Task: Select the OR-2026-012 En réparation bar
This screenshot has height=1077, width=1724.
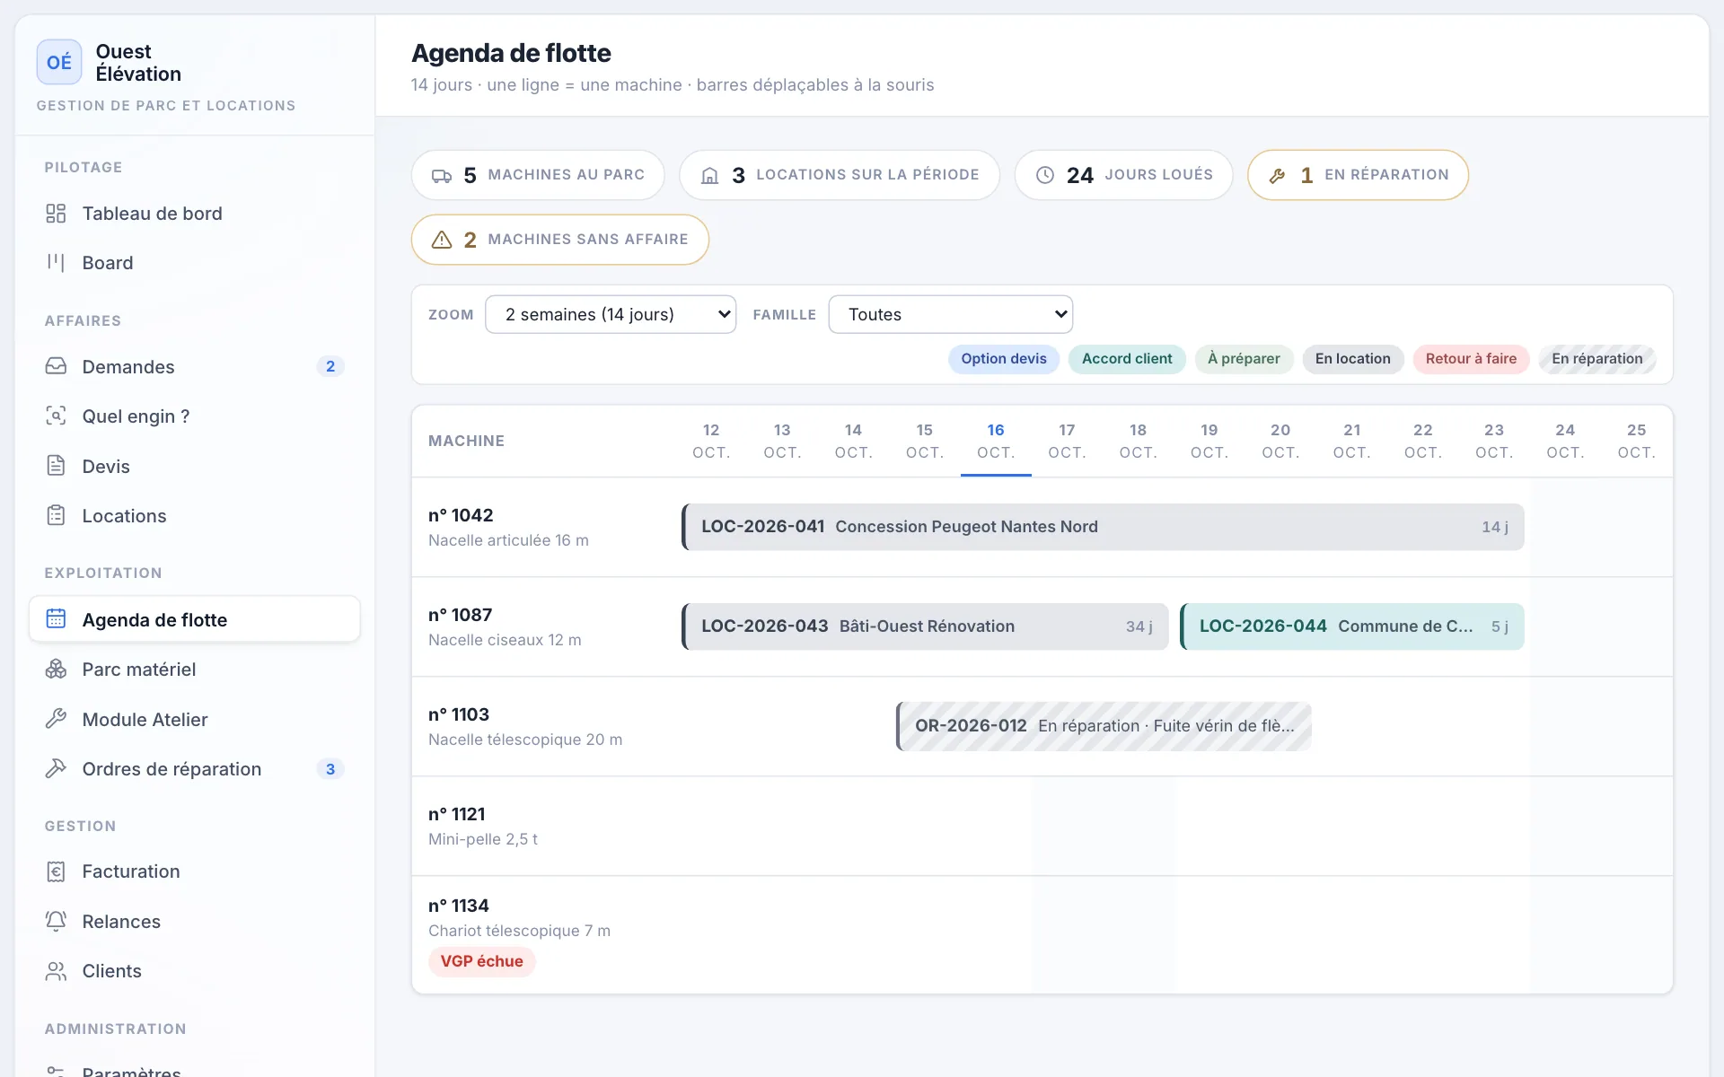Action: pyautogui.click(x=1104, y=726)
